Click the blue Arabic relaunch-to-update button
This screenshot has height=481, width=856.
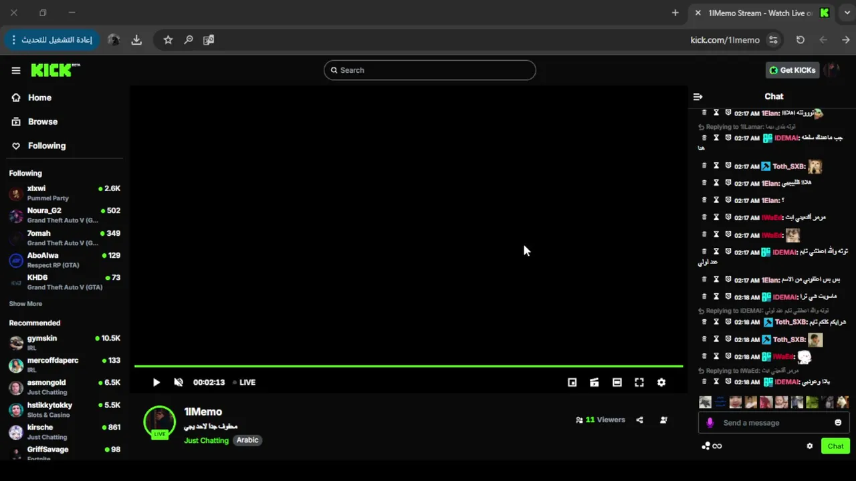[x=51, y=40]
